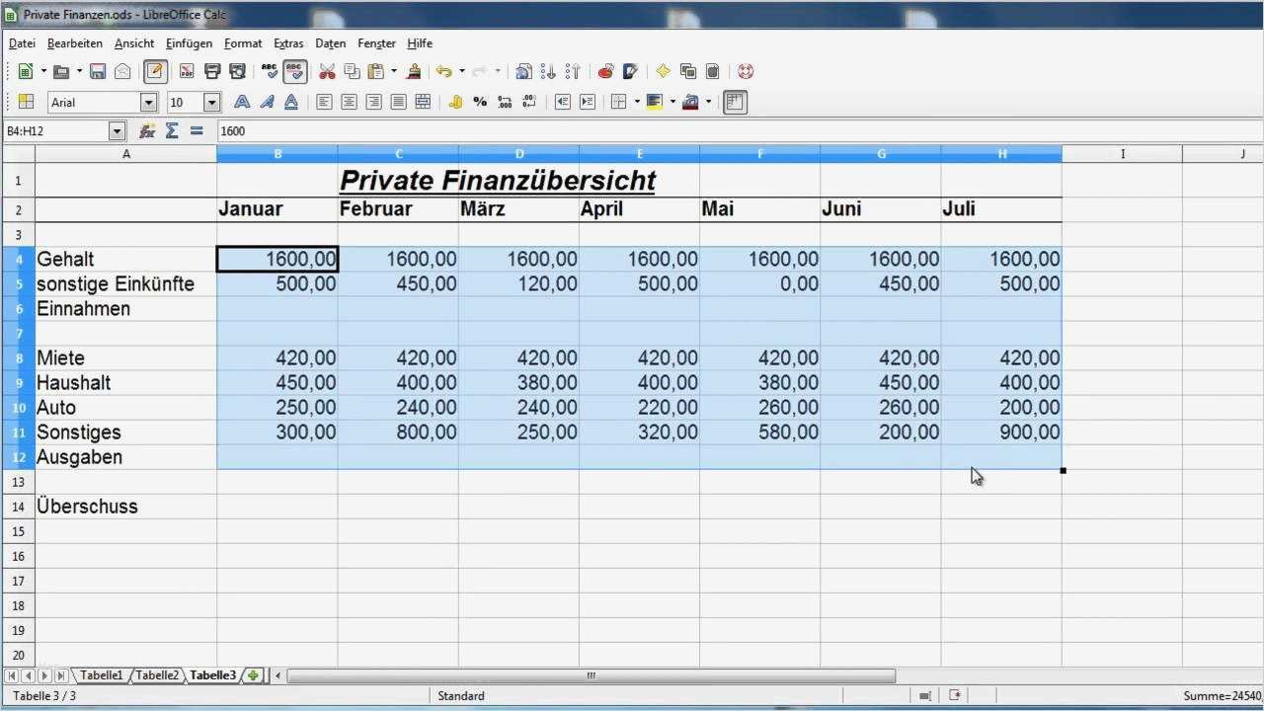This screenshot has width=1264, height=711.
Task: Add a new sheet with plus button
Action: [x=253, y=675]
